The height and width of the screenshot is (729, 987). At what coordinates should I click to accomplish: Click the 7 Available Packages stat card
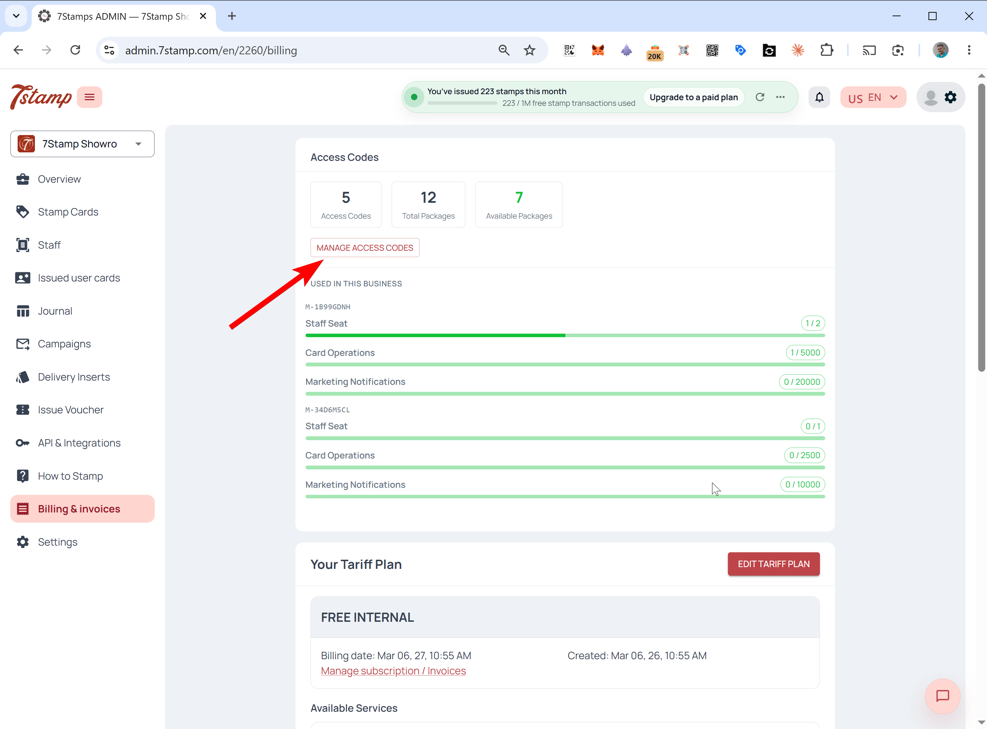coord(519,205)
